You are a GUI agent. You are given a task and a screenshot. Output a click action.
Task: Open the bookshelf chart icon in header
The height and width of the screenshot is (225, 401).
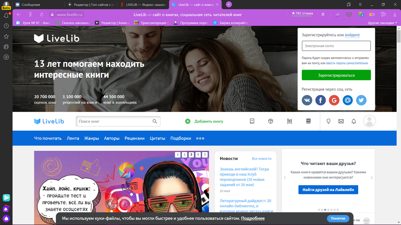point(289,121)
